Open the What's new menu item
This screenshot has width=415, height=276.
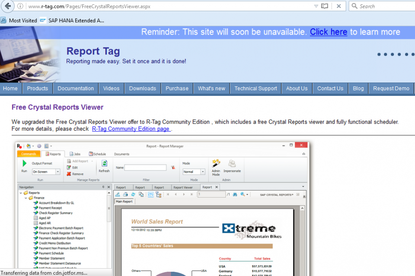(211, 89)
